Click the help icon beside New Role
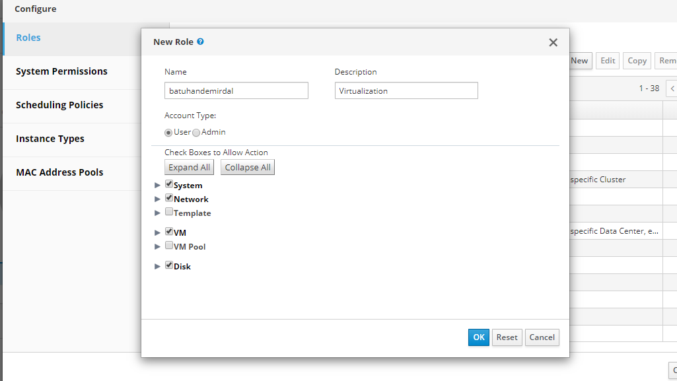 click(x=200, y=42)
